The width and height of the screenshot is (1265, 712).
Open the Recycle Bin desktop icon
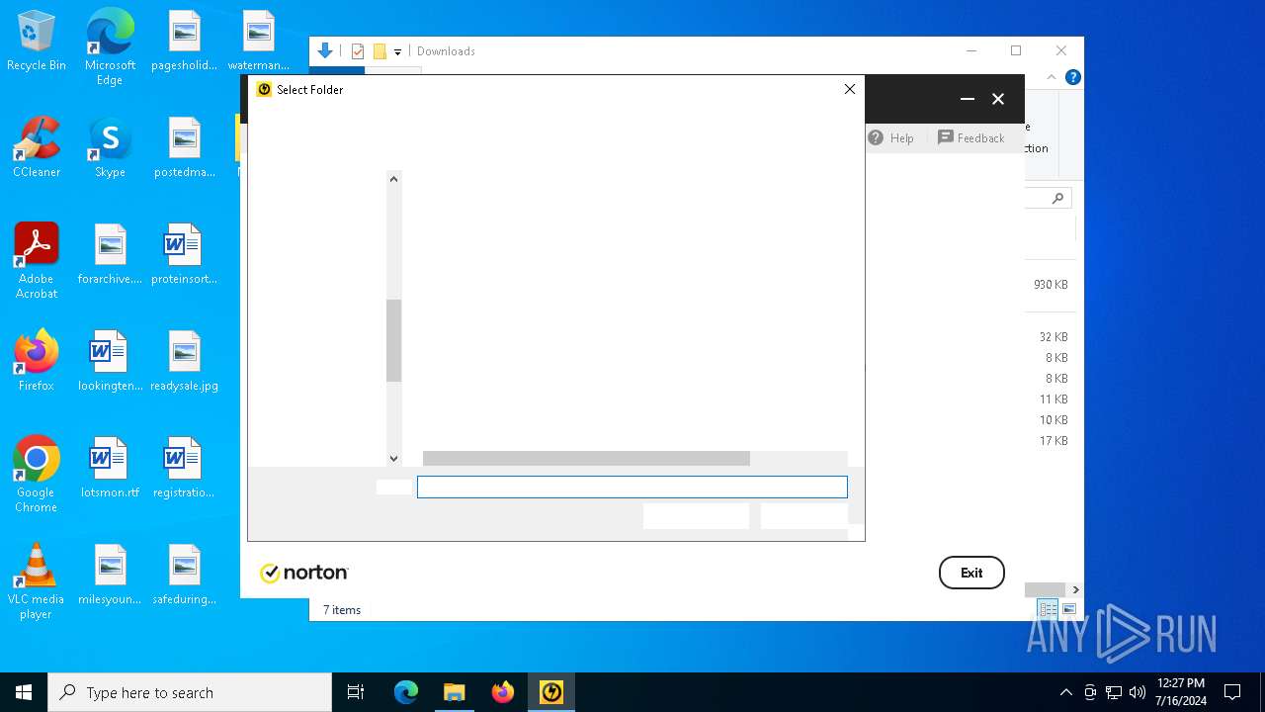pyautogui.click(x=37, y=42)
